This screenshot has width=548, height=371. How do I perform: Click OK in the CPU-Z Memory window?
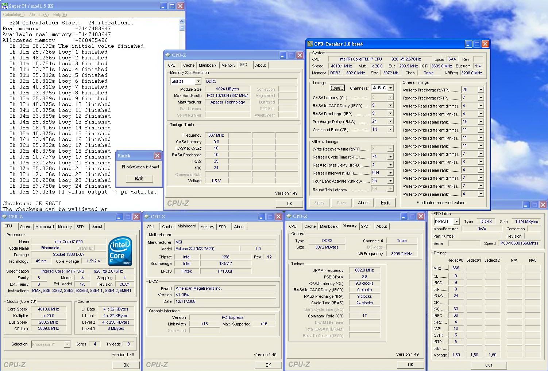[410, 364]
